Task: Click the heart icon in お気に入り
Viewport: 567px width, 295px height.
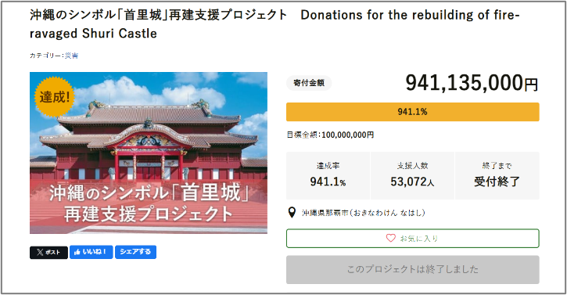Action: [391, 238]
